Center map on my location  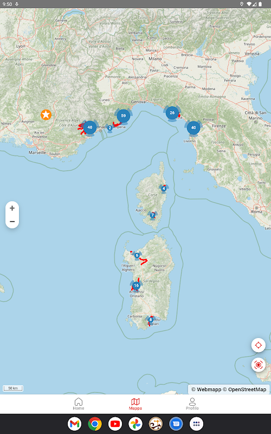point(259,345)
